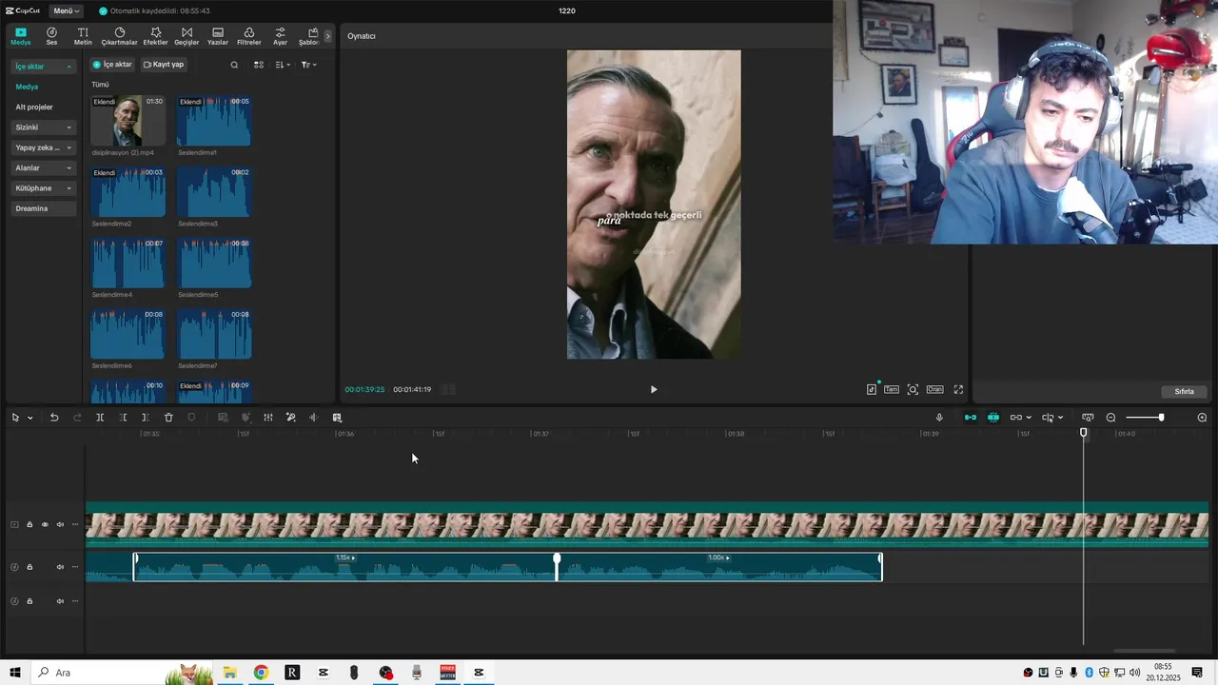
Task: Open the Çıkartmalar stickers tab
Action: tap(120, 36)
